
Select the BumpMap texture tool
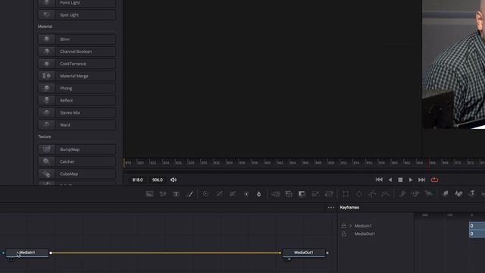click(77, 149)
